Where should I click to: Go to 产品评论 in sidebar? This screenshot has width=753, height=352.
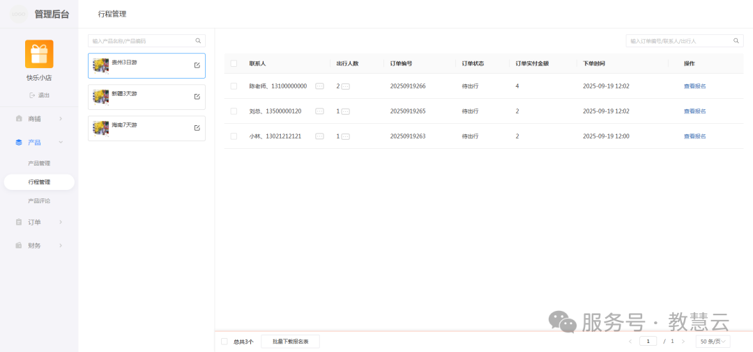39,200
